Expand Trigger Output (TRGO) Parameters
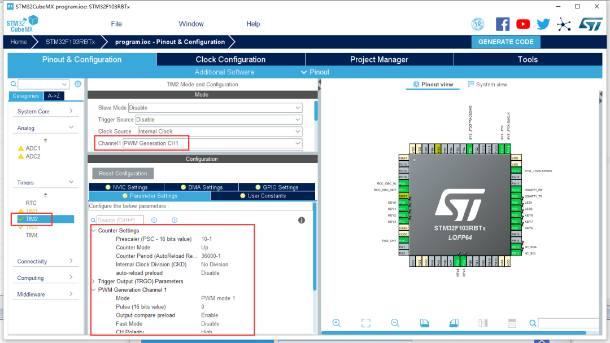The width and height of the screenshot is (610, 343). pyautogui.click(x=93, y=282)
